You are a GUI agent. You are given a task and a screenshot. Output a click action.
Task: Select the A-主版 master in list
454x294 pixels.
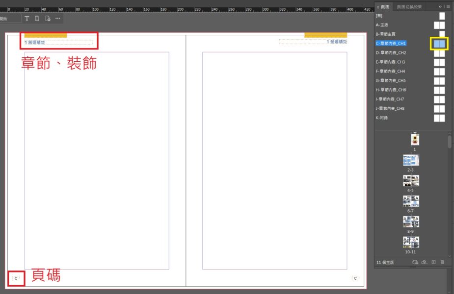[x=382, y=25]
